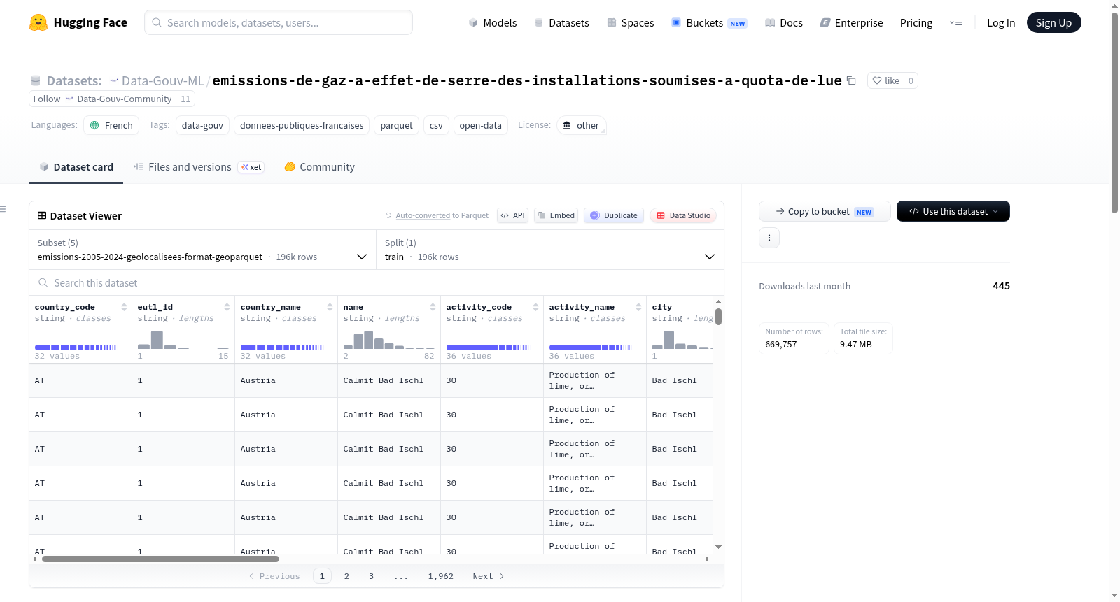This screenshot has width=1120, height=602.
Task: Select the data-gouv tag
Action: (202, 125)
